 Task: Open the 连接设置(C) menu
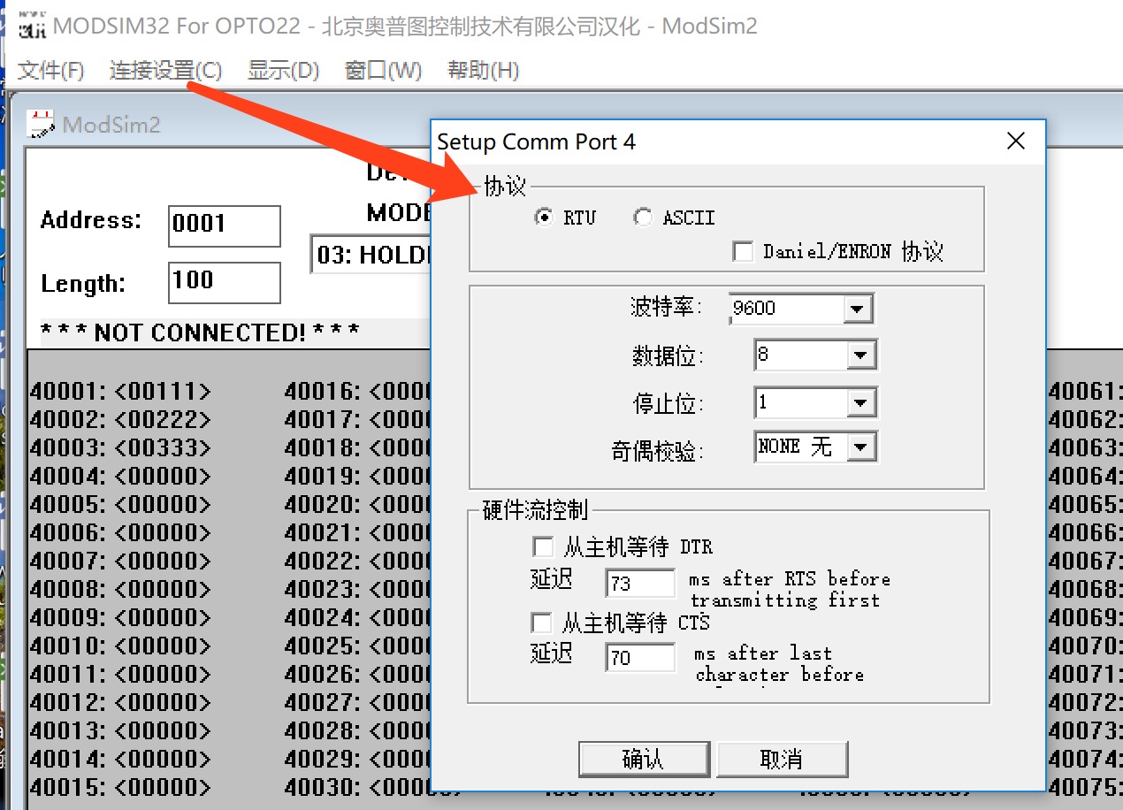[x=165, y=71]
